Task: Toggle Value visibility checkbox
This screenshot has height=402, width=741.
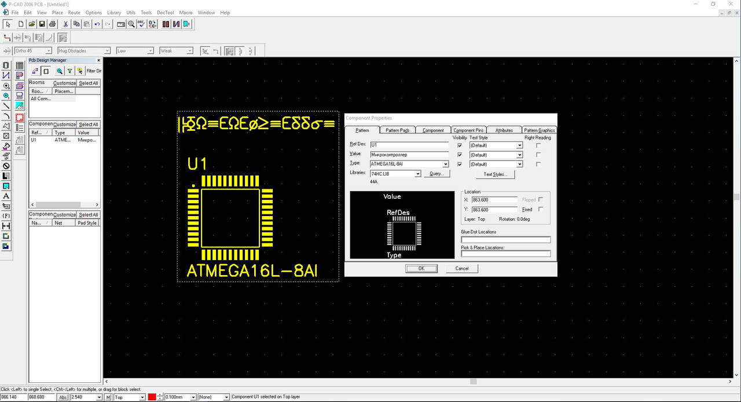Action: click(460, 155)
